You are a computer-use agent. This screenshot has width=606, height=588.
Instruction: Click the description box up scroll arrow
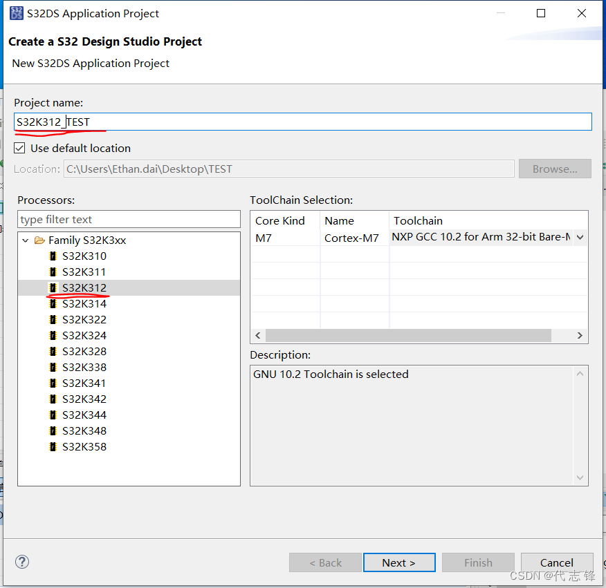pos(580,374)
